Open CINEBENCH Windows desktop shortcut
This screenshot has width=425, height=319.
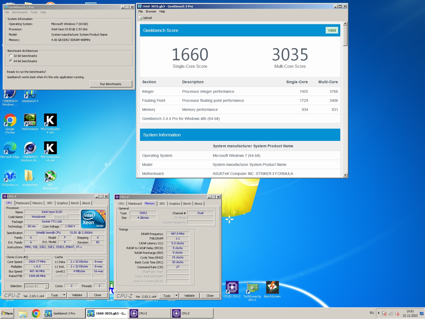click(10, 98)
